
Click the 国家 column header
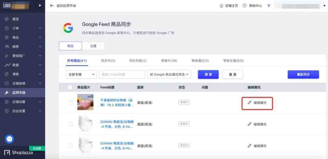140,87
